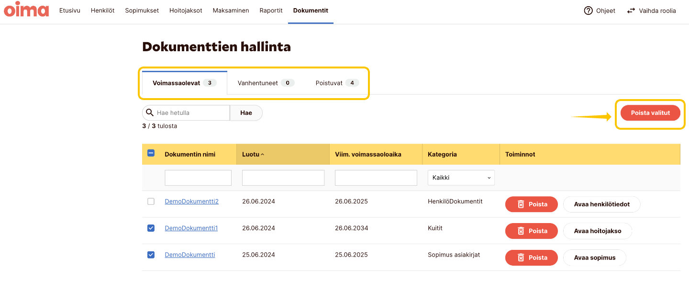Open the Kategoria Kaikki dropdown

point(461,178)
